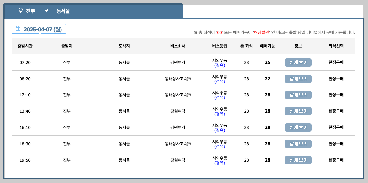Screen dimensions: 368x183
Task: Select 현장구매 for the 19:50 departure
Action: coord(336,160)
